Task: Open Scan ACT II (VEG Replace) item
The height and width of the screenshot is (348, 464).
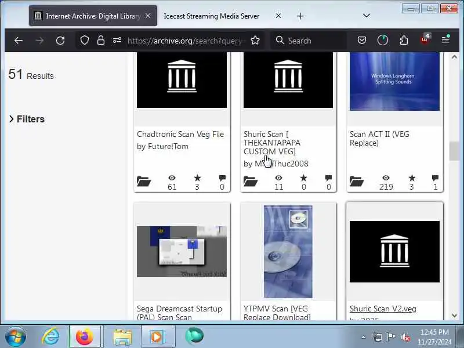Action: pos(379,138)
